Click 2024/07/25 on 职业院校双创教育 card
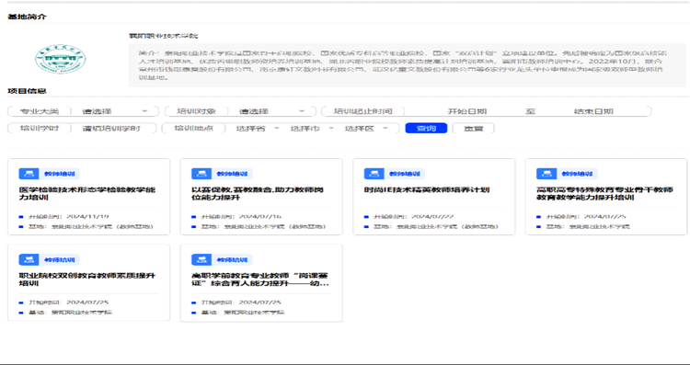Screen dimensions: 690x365 pyautogui.click(x=87, y=302)
